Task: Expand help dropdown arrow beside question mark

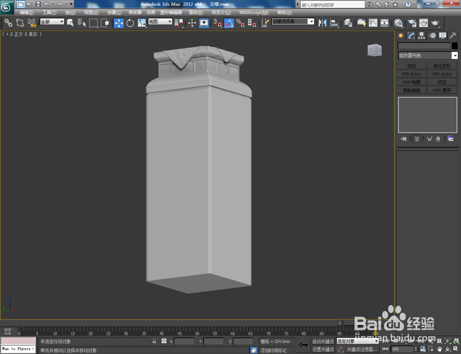Action: (x=414, y=4)
